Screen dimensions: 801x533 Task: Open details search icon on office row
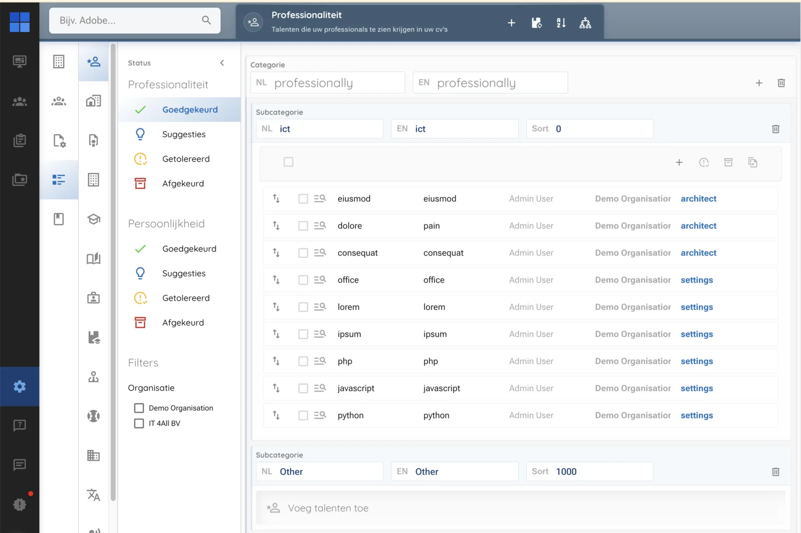[x=320, y=280]
